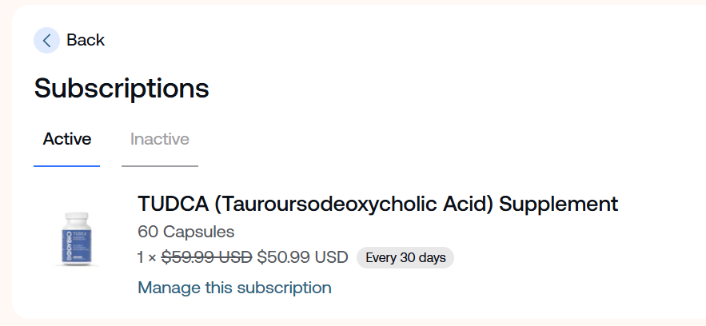Click the Subscriptions page heading
The height and width of the screenshot is (326, 706).
pos(122,88)
